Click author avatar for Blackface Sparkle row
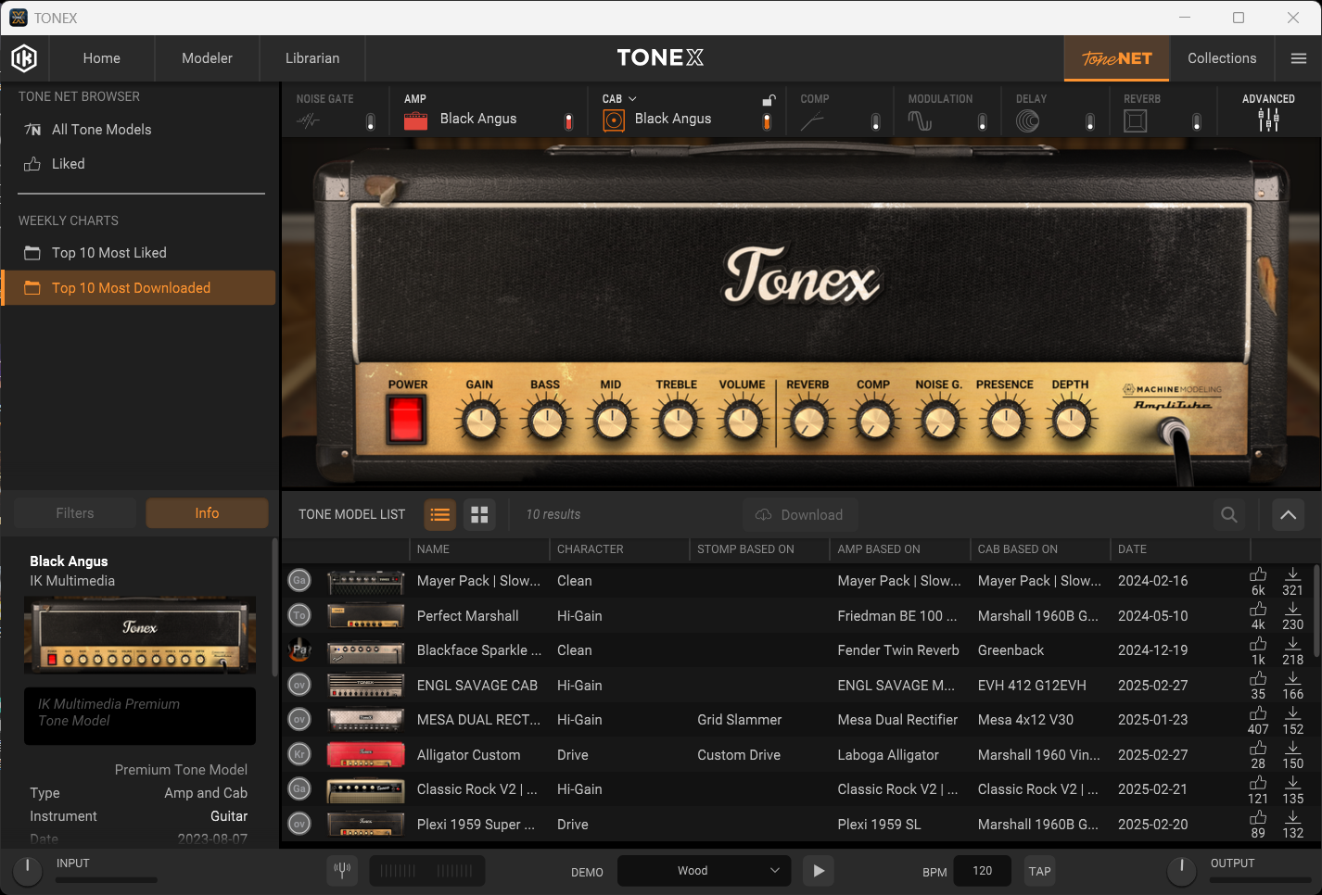The width and height of the screenshot is (1322, 895). (x=299, y=650)
